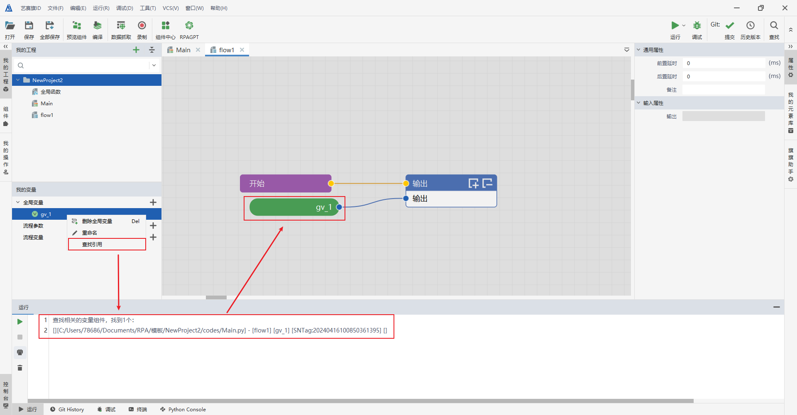The width and height of the screenshot is (797, 415).
Task: Add new item in My Project panel
Action: 136,50
